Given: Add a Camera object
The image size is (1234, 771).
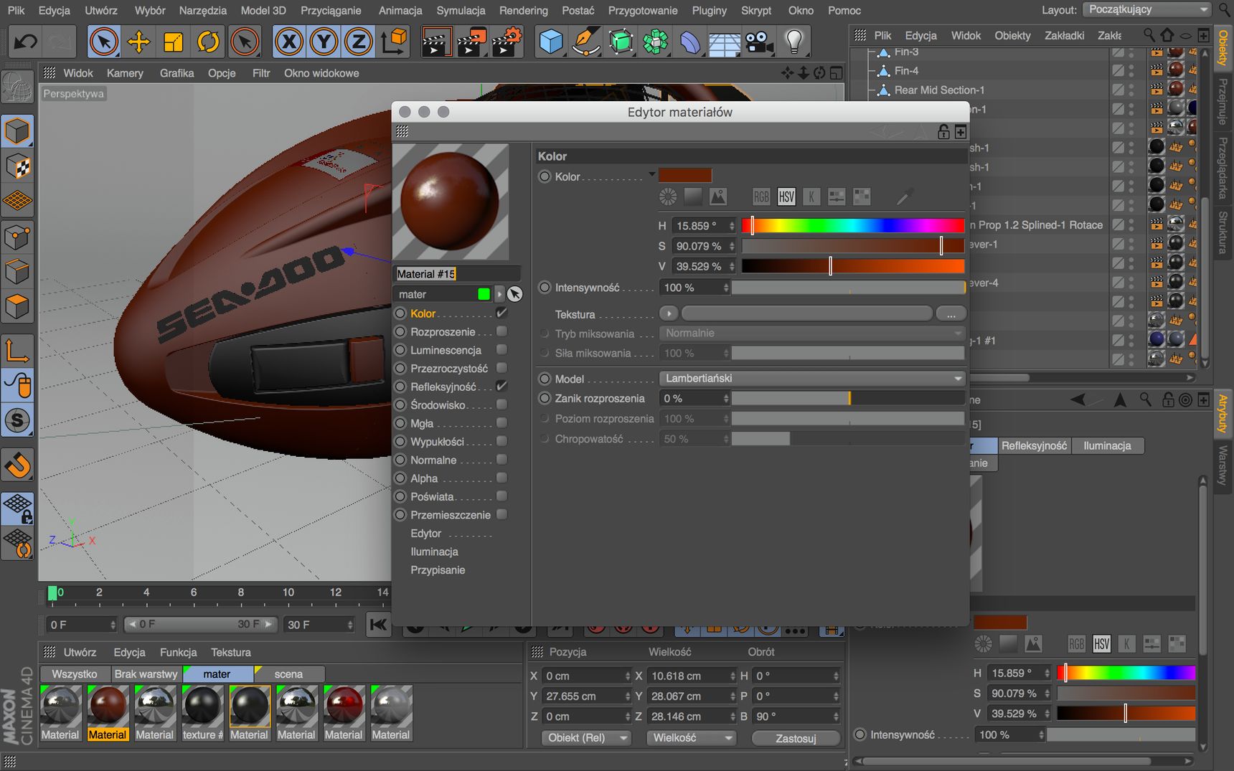Looking at the screenshot, I should click(759, 42).
